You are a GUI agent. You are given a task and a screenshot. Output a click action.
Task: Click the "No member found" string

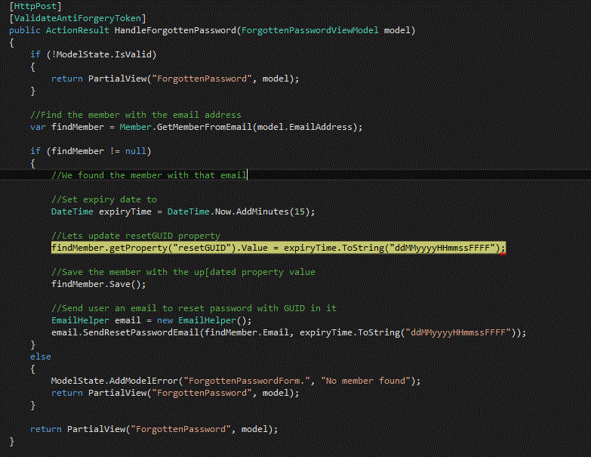coord(365,381)
